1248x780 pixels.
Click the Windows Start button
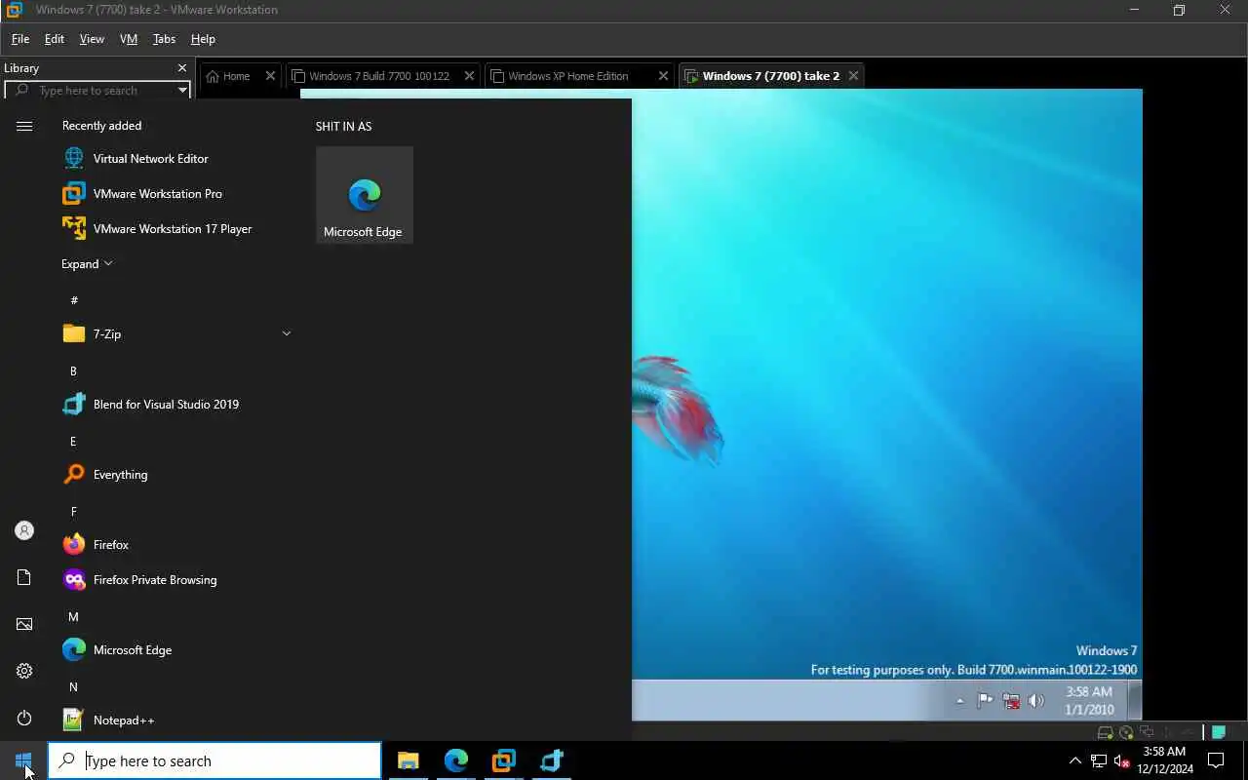(x=23, y=760)
